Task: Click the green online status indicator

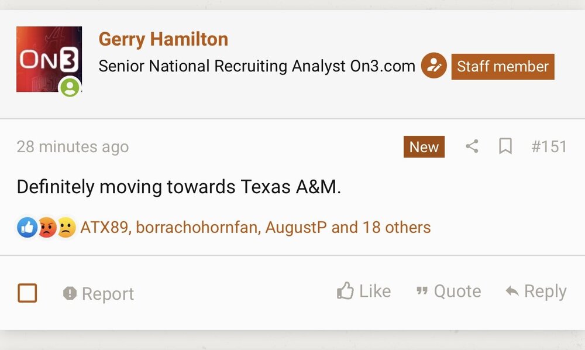Action: [x=70, y=87]
